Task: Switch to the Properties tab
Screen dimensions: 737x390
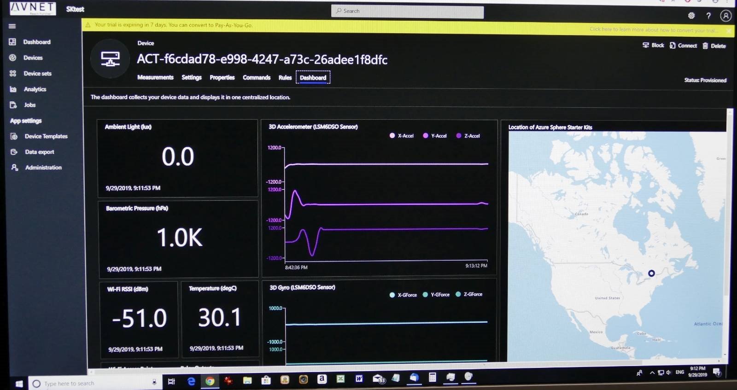Action: coord(222,77)
